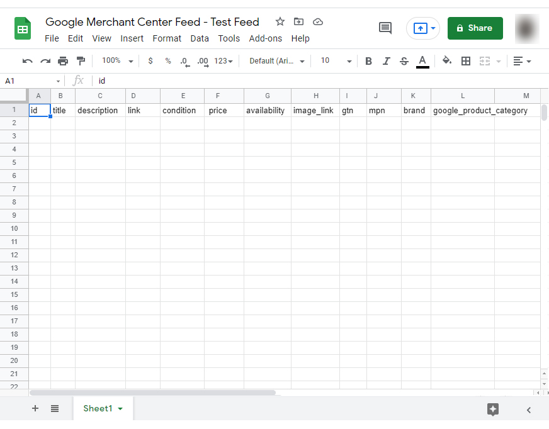Open the Edit menu
Screen dimensions: 549x429
[x=76, y=38]
